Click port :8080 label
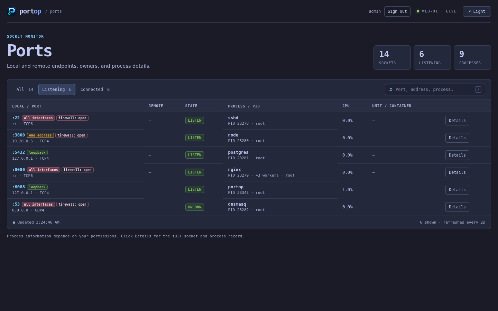 pyautogui.click(x=19, y=170)
